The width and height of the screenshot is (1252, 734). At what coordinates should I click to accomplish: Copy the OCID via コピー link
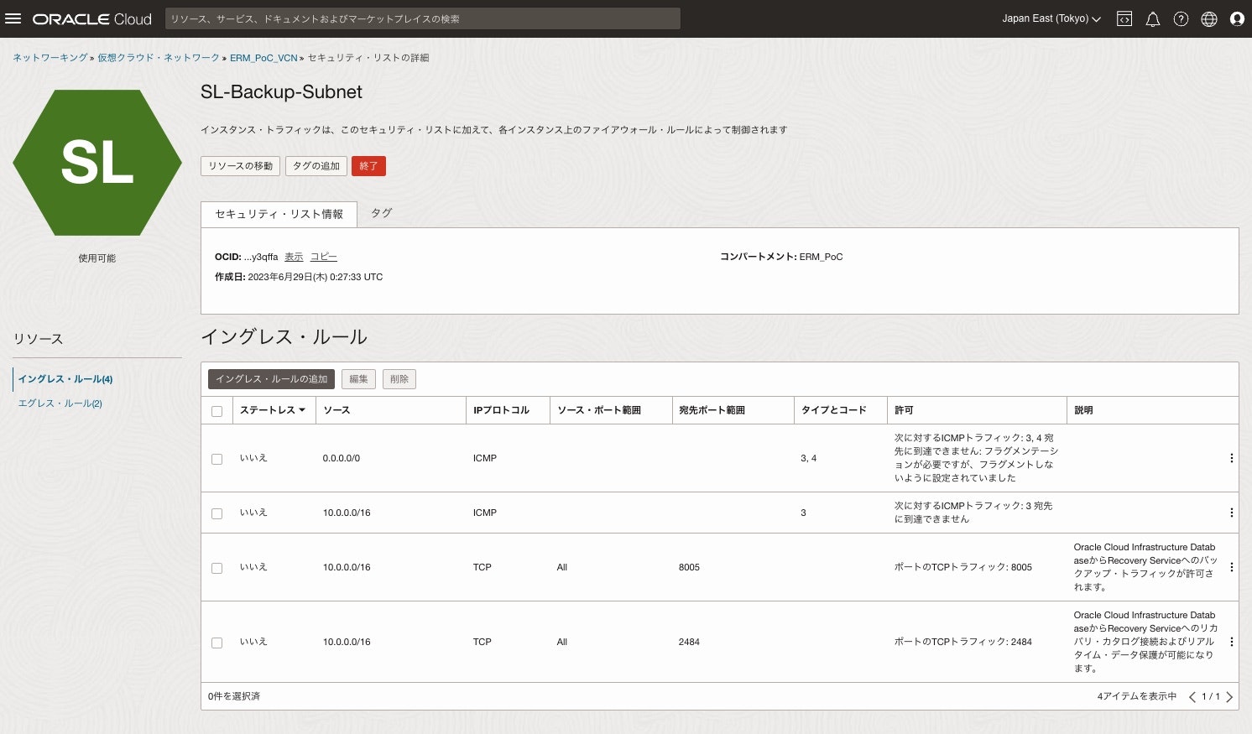coord(324,257)
